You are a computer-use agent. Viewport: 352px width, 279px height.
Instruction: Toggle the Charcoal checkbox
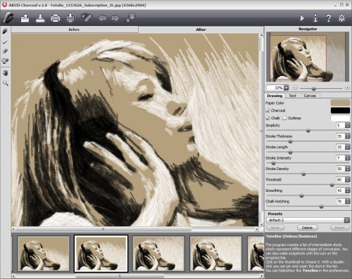tap(268, 110)
